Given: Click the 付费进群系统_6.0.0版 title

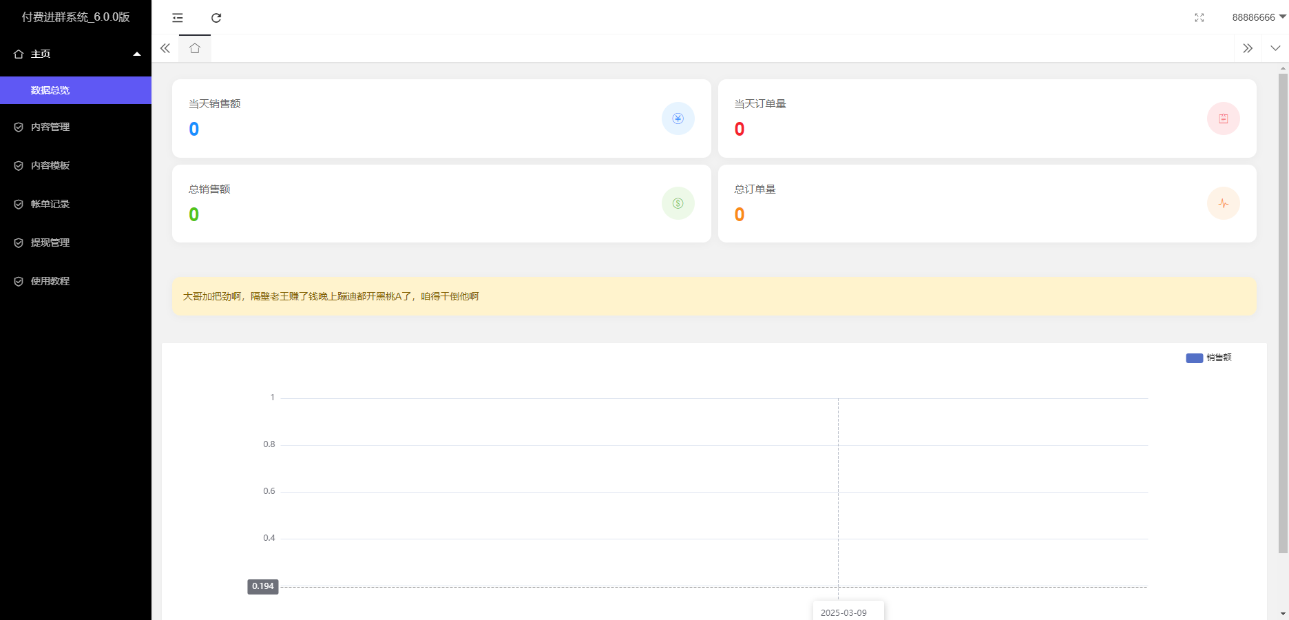Looking at the screenshot, I should (x=76, y=17).
